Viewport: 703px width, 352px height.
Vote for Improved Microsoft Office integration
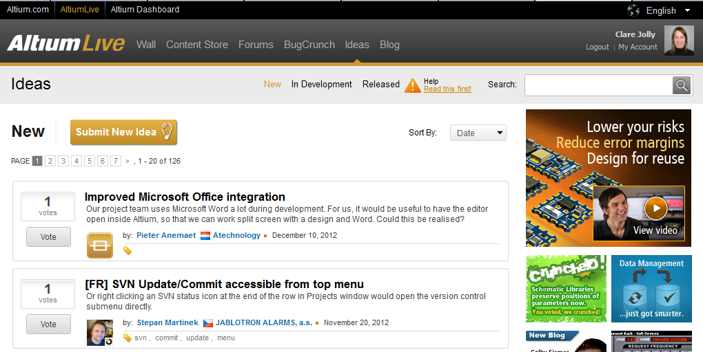point(48,237)
